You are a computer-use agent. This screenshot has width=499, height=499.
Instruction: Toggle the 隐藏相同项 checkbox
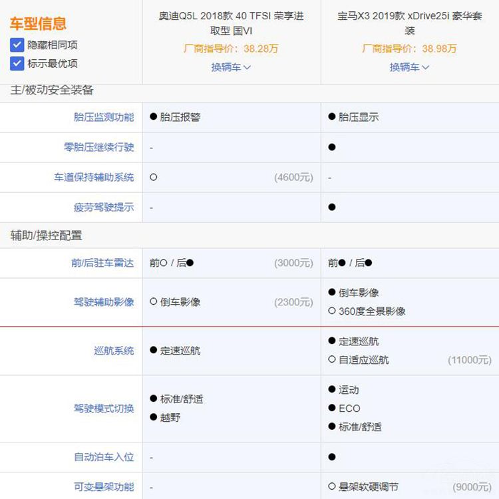pos(17,45)
